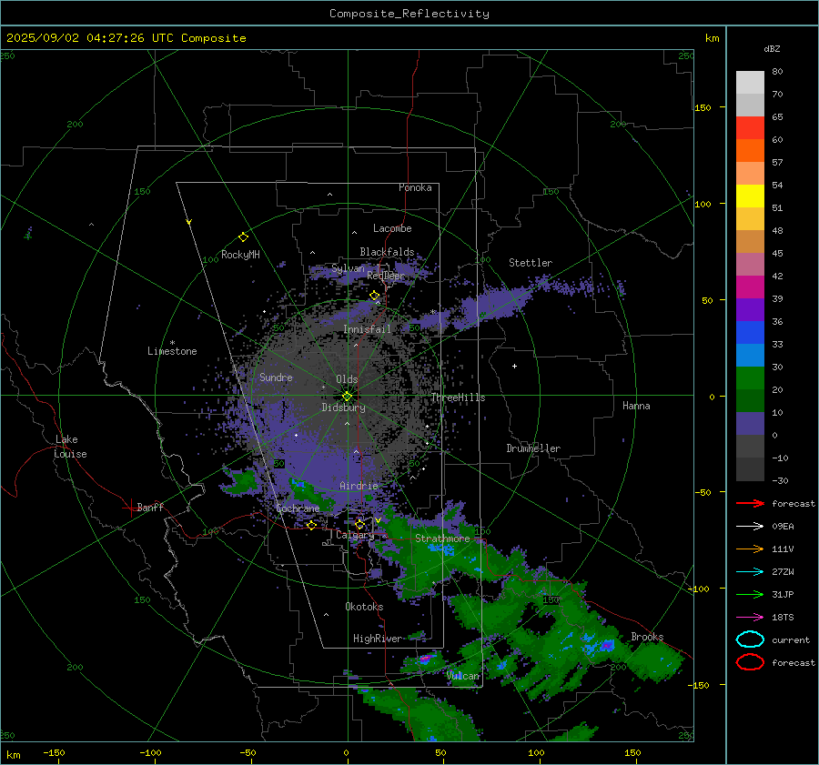The image size is (819, 765).
Task: Select the Brooks label
Action: [647, 637]
